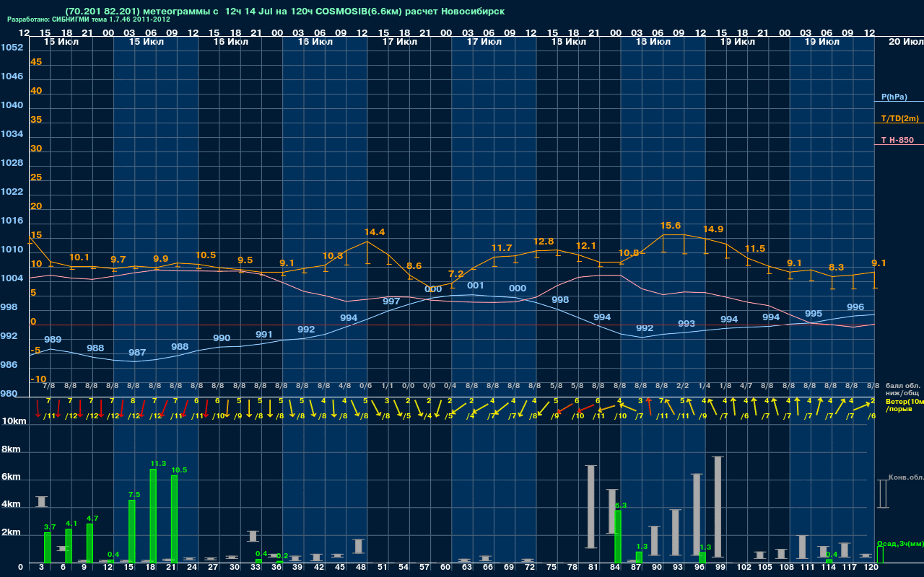Click the 11.7 temperature value

coord(501,248)
